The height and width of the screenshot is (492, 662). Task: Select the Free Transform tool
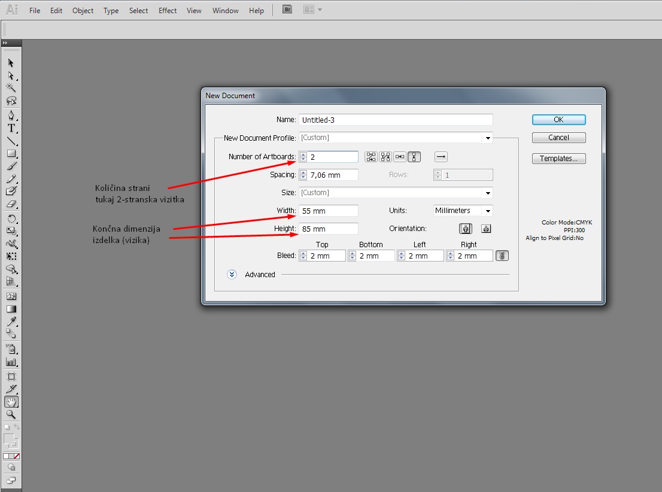(11, 256)
